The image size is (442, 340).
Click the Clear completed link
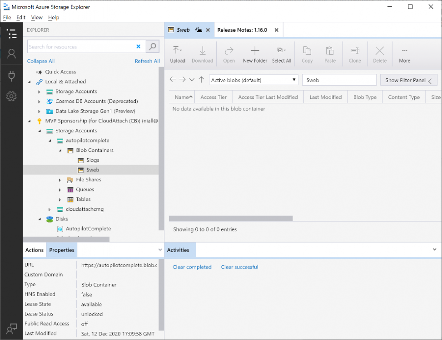coord(192,267)
